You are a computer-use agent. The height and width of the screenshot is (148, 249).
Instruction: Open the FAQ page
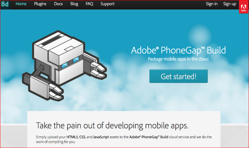[x=89, y=4]
